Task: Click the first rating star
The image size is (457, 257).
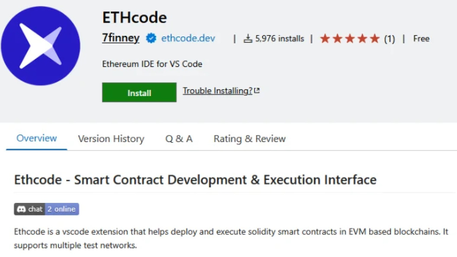Action: coord(325,39)
